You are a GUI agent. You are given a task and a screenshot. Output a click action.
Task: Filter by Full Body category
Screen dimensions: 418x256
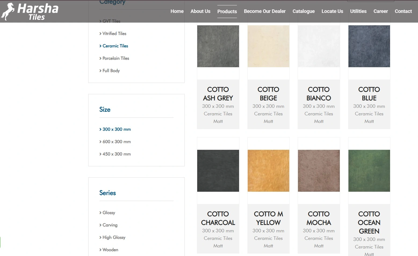(110, 71)
